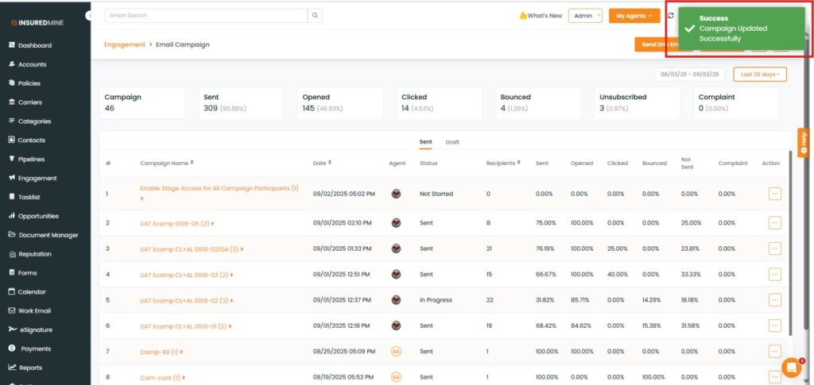The width and height of the screenshot is (814, 385).
Task: Switch to the Draft tab
Action: click(x=452, y=142)
